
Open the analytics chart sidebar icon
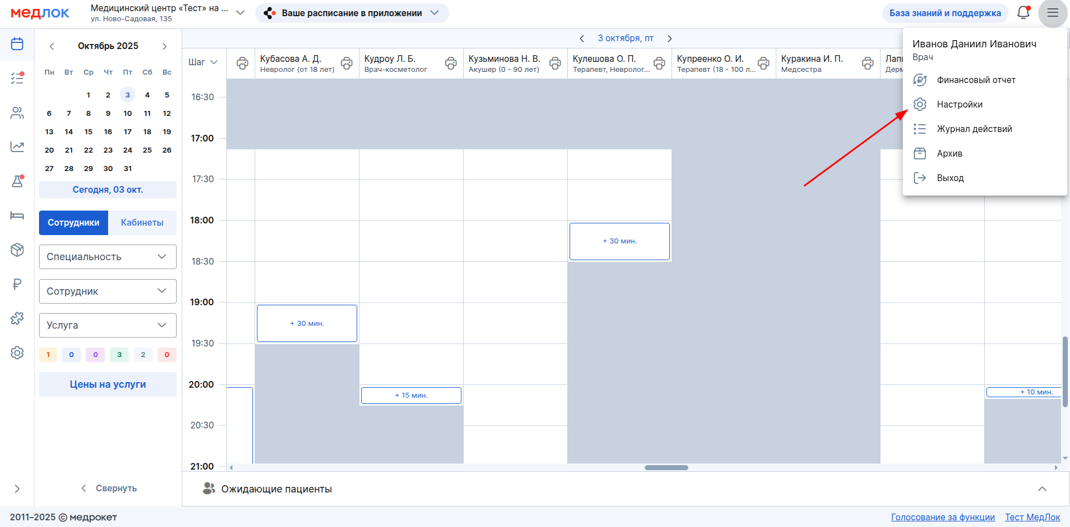click(17, 147)
